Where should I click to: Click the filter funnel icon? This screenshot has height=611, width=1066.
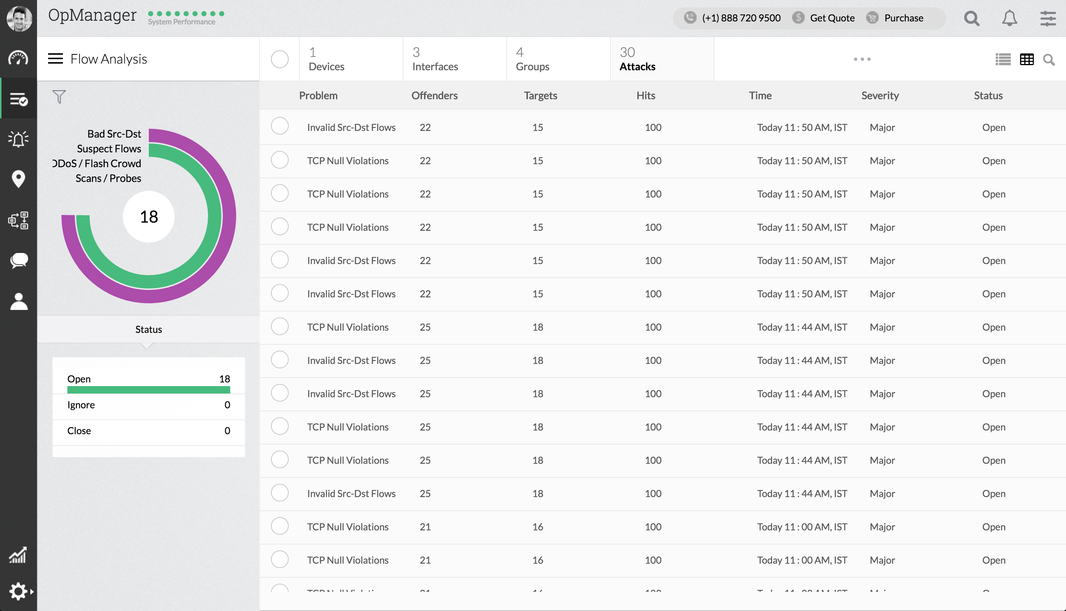[x=59, y=97]
